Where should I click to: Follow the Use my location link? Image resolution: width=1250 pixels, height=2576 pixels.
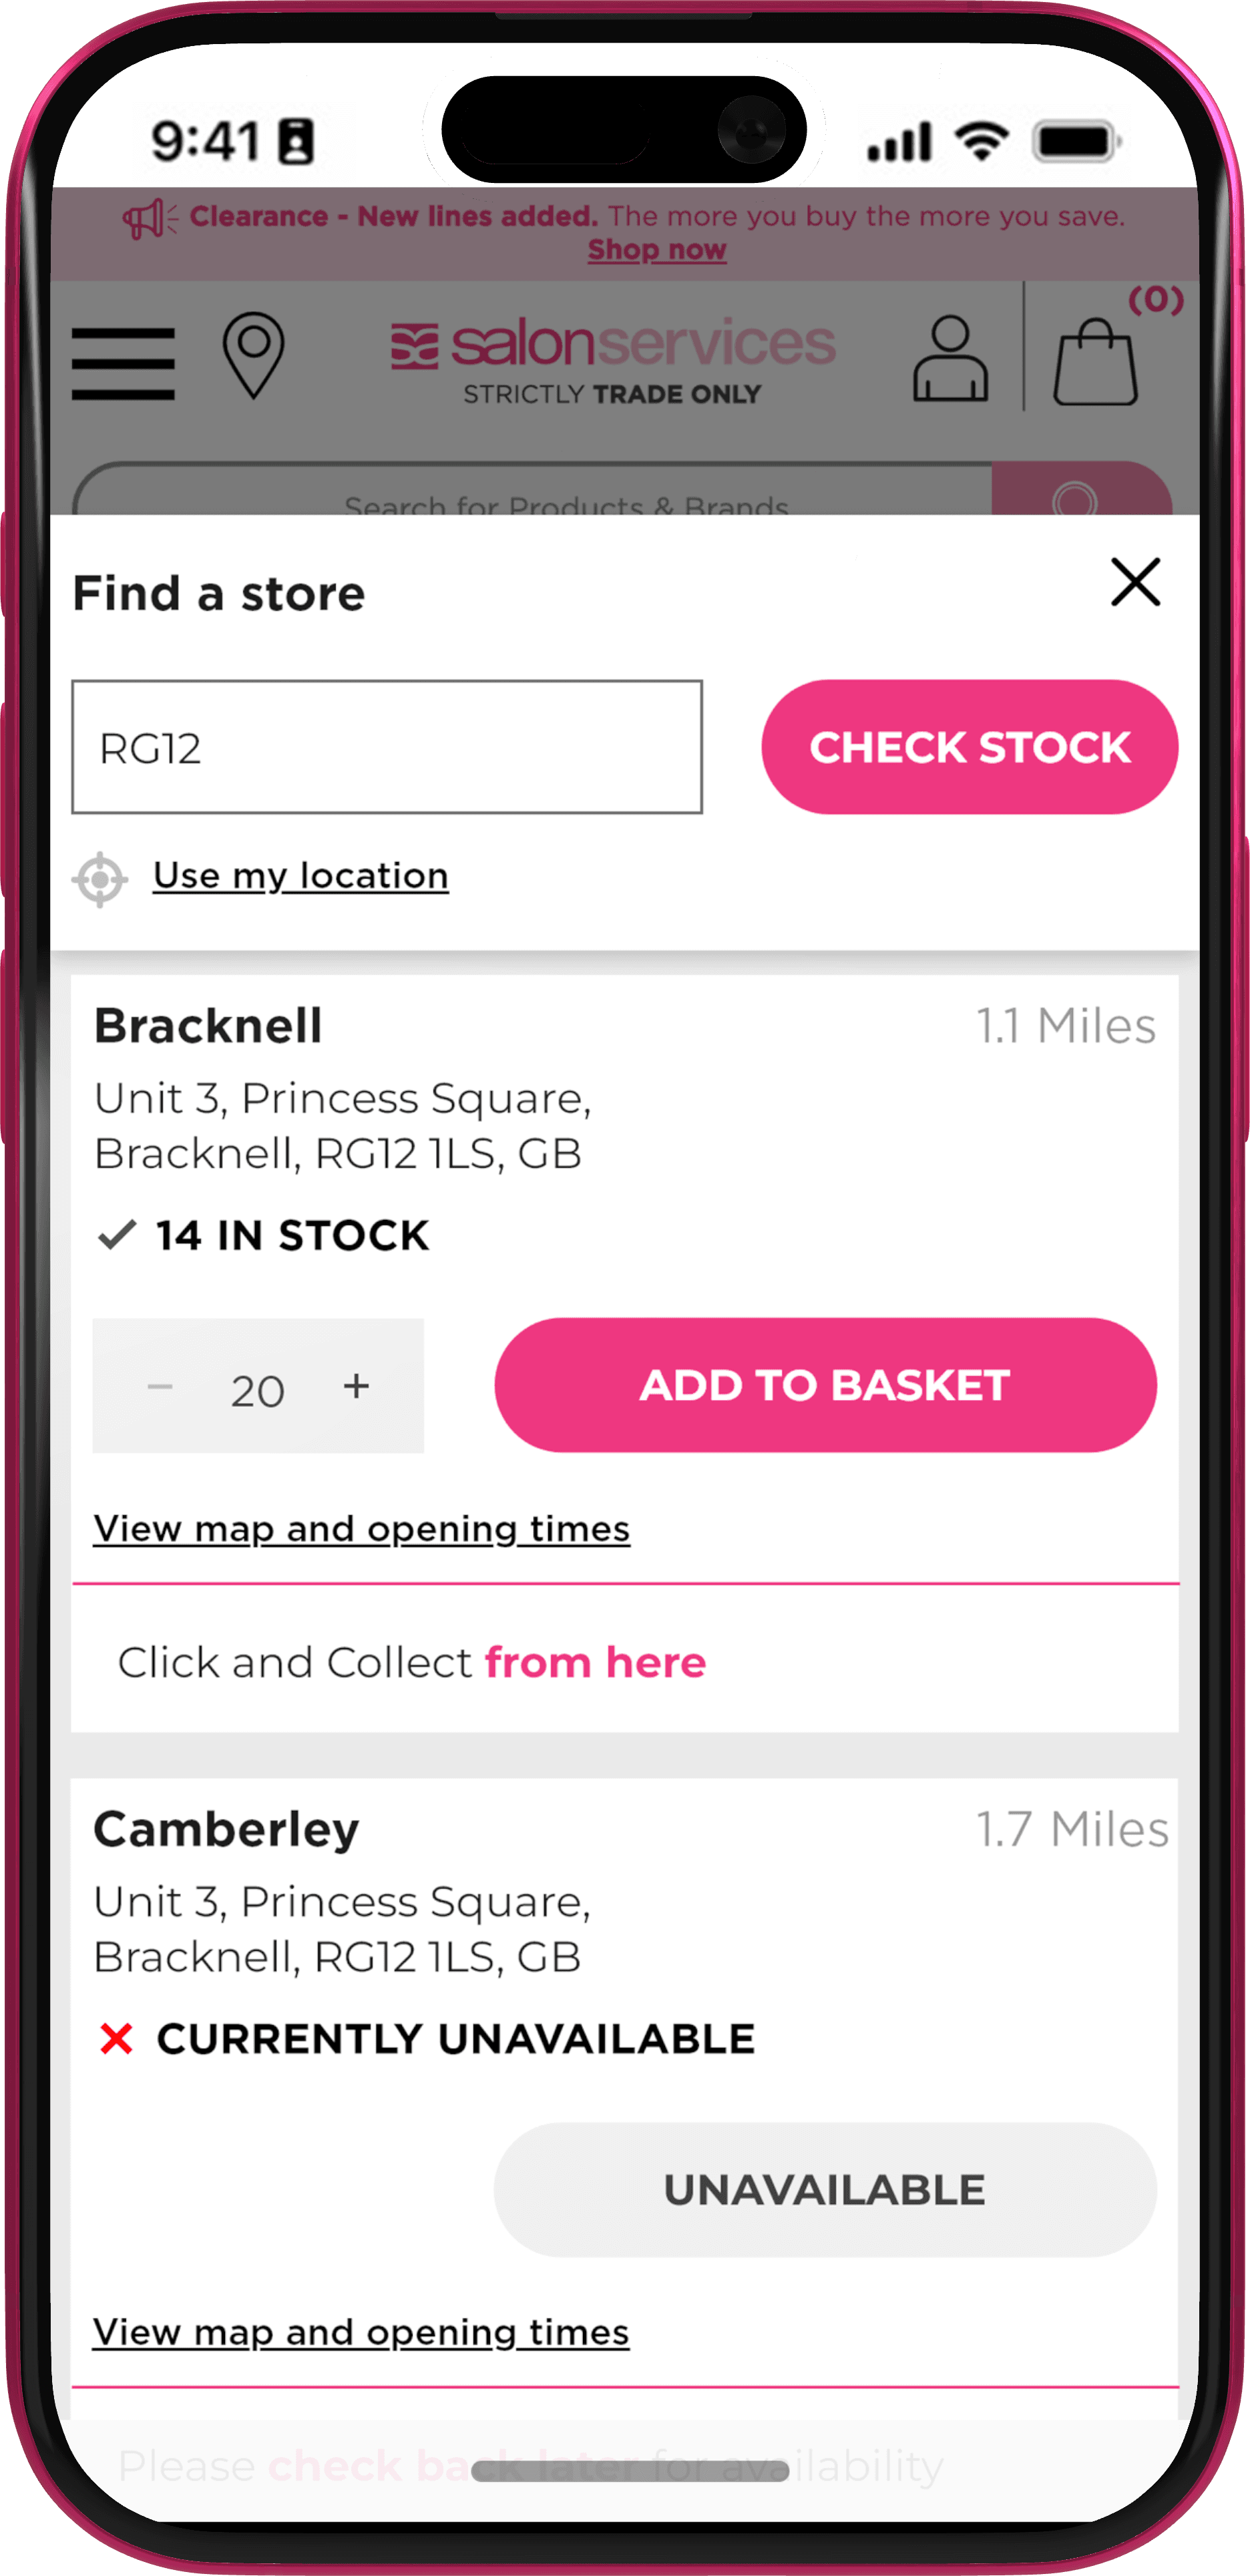pyautogui.click(x=301, y=876)
